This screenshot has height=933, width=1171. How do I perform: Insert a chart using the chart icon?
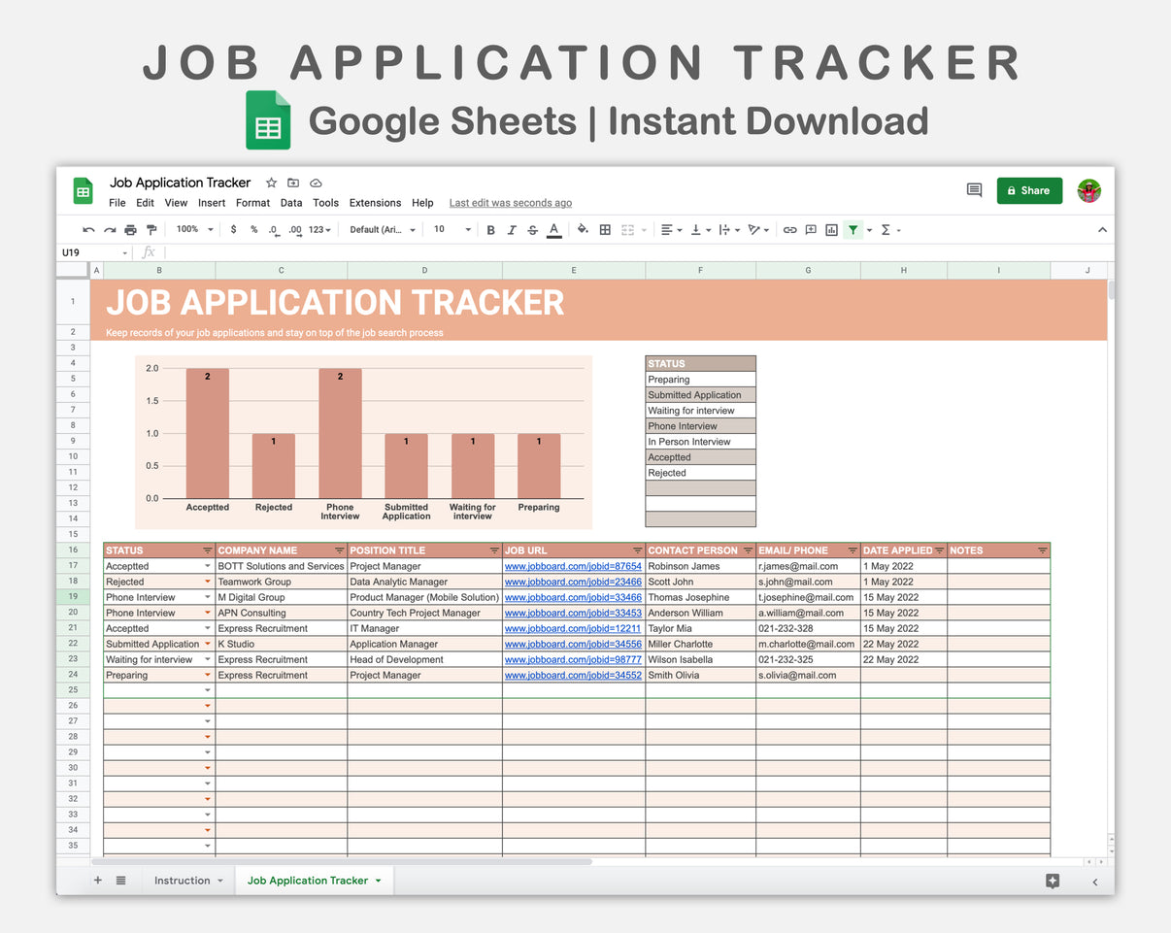[x=832, y=230]
